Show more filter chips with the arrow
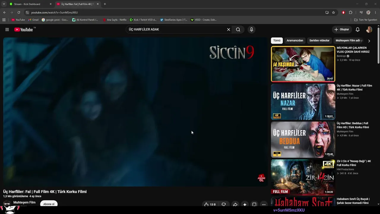380x214 pixels. click(369, 41)
